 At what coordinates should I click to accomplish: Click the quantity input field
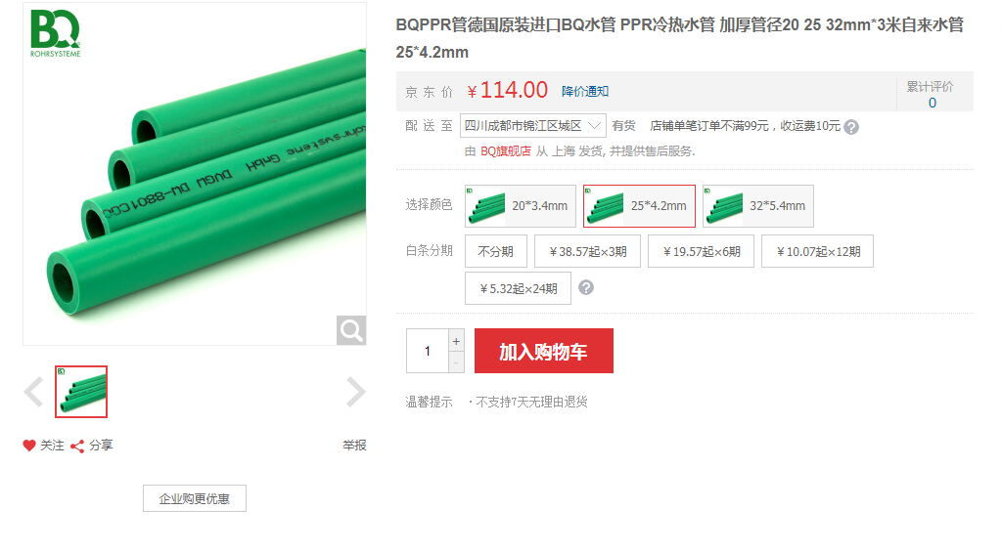[x=428, y=351]
